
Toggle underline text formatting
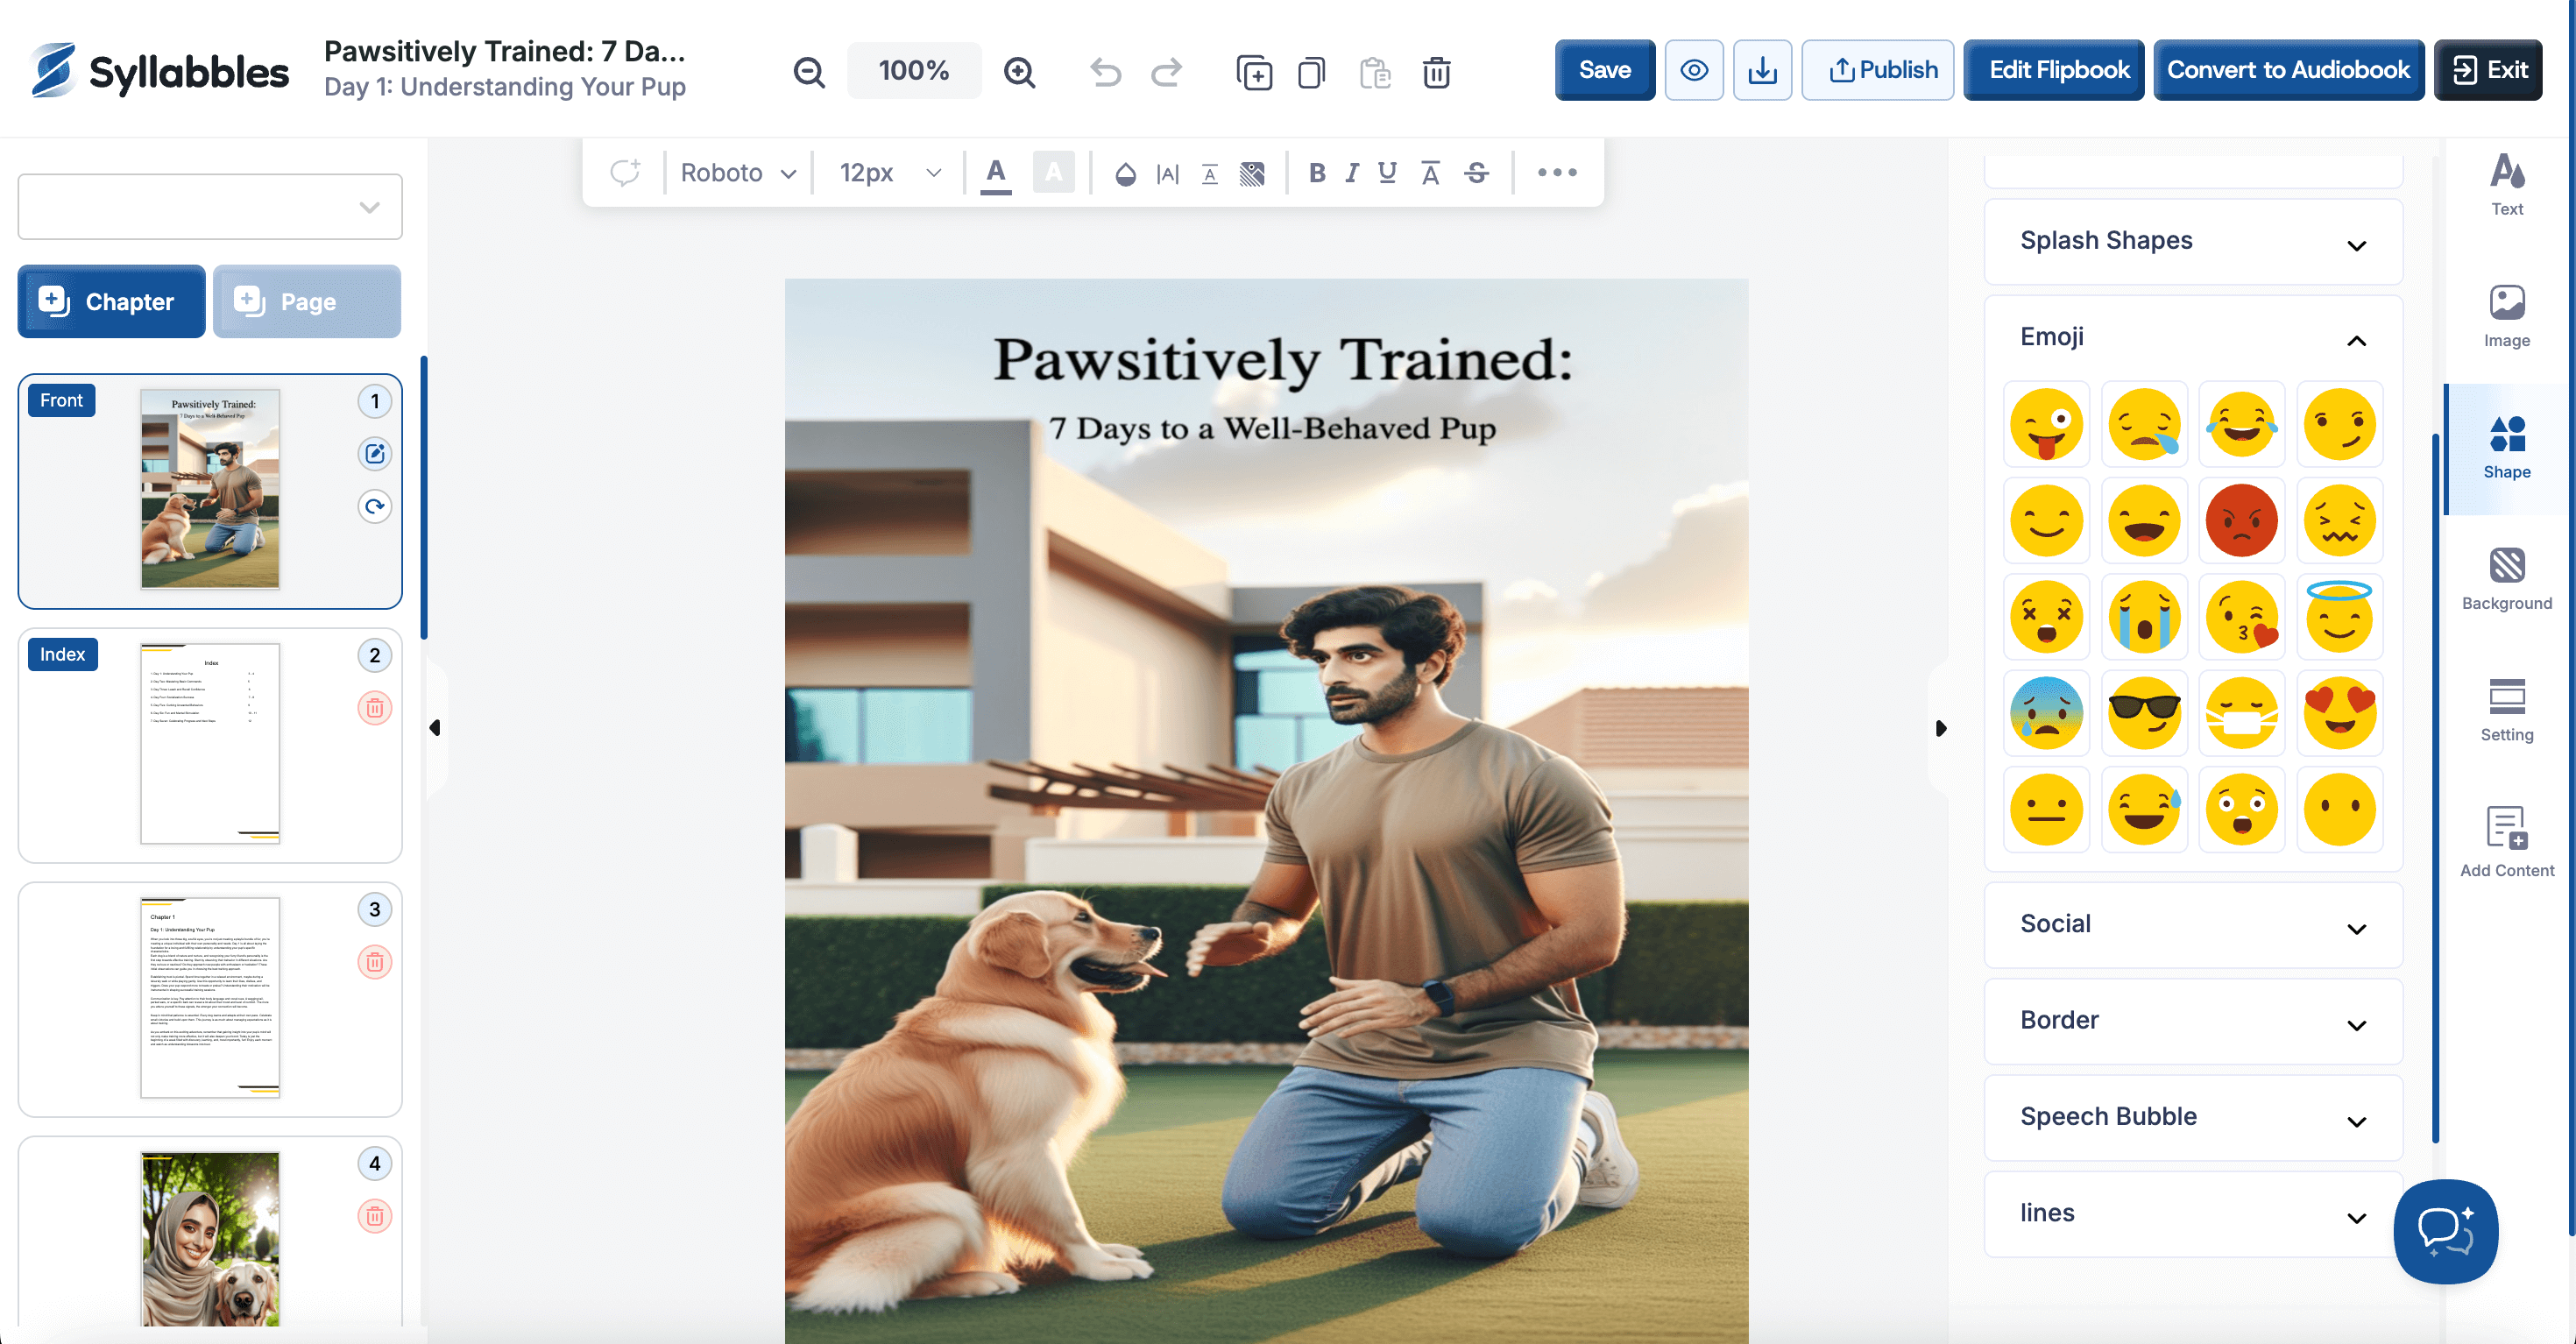tap(1387, 173)
